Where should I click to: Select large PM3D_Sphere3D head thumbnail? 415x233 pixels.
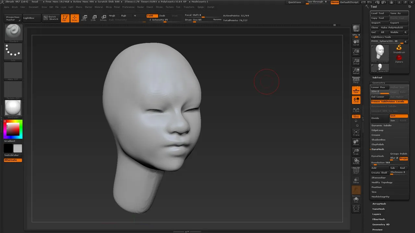pos(380,54)
